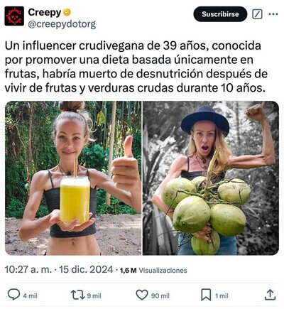Open the @creepydotorg handle link
Viewport: 284px width, 309px height.
(62, 24)
